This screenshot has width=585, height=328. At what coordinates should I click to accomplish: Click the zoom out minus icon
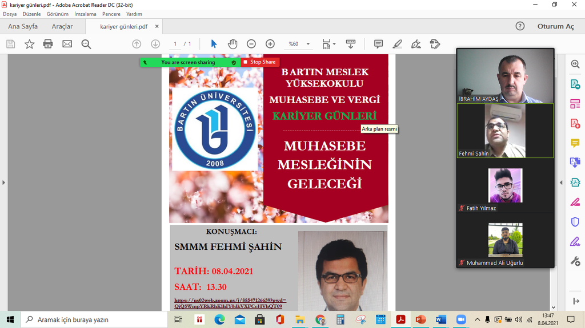pos(251,44)
